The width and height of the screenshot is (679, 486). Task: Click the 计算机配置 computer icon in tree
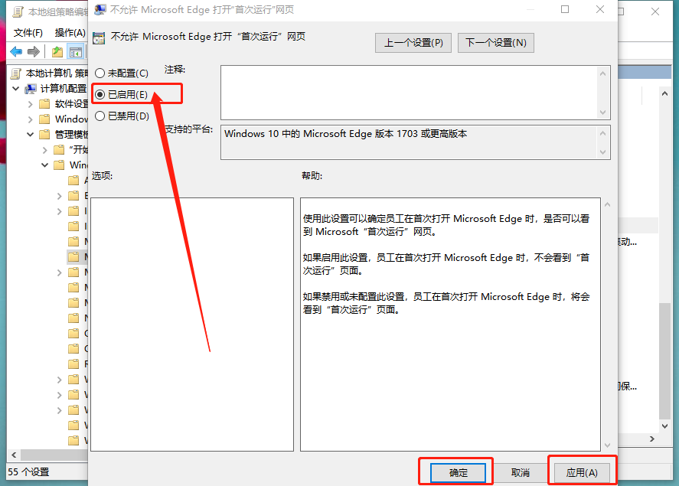[x=31, y=89]
